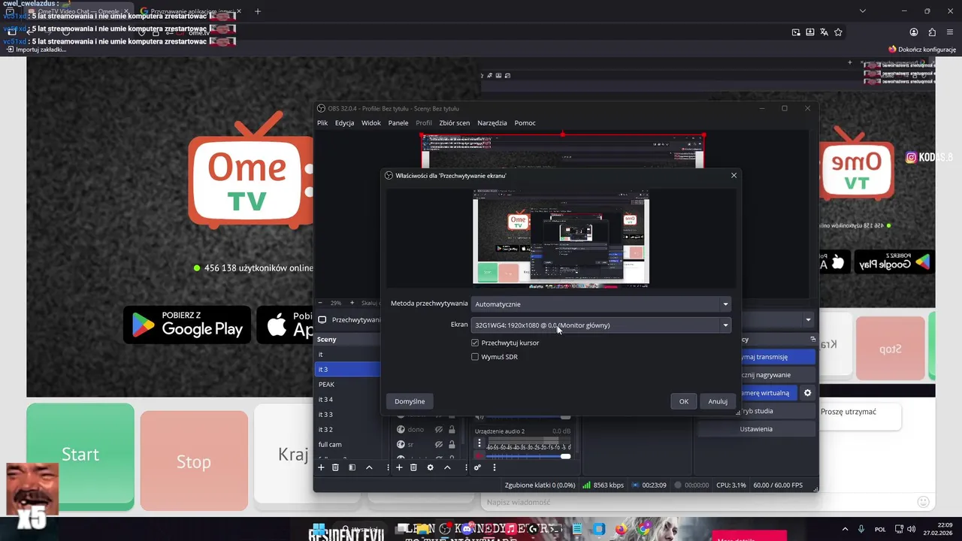The width and height of the screenshot is (962, 541).
Task: Remove selected source with the trash icon
Action: [413, 467]
